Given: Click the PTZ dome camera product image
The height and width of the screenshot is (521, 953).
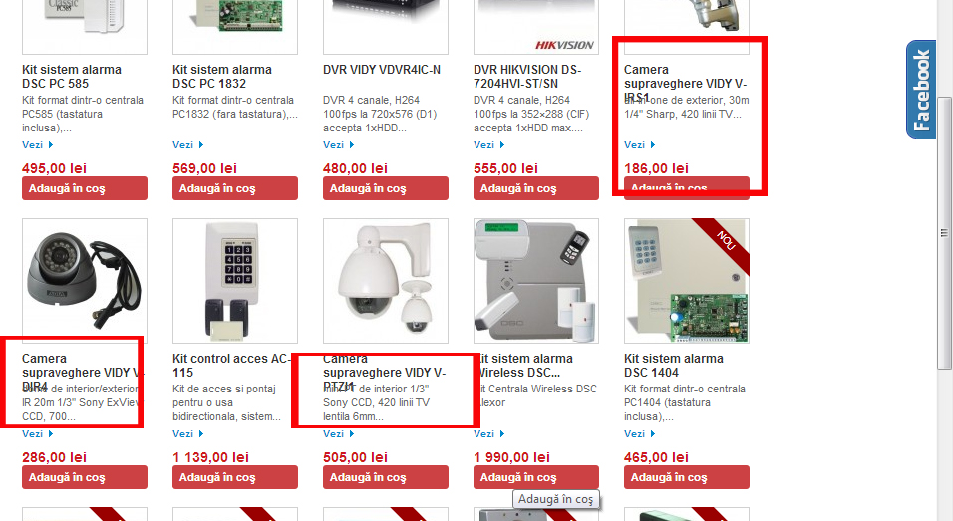Looking at the screenshot, I should (x=386, y=281).
